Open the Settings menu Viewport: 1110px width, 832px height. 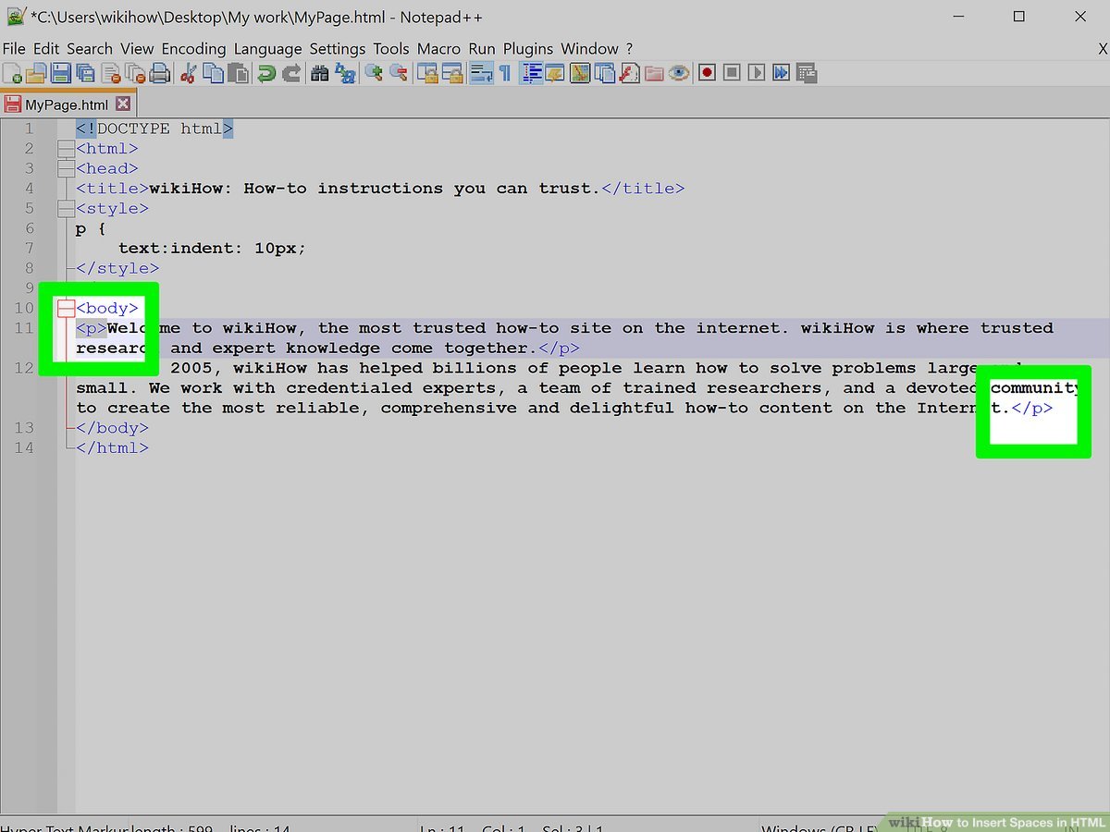point(338,49)
